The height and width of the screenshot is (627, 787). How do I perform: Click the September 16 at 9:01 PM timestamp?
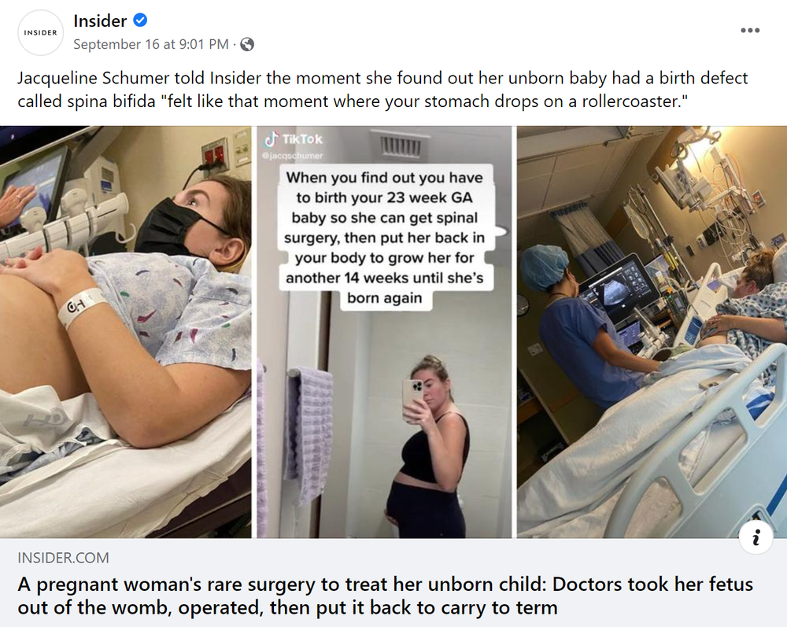(x=150, y=45)
